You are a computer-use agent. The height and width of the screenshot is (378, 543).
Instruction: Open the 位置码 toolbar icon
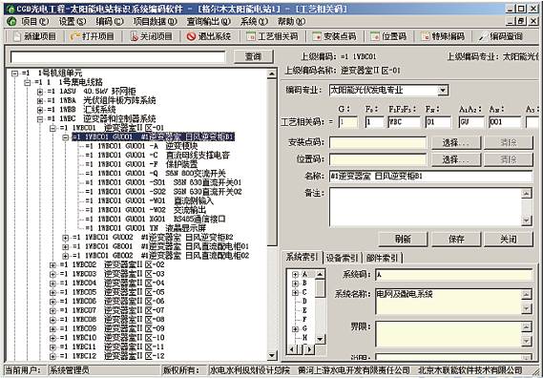tap(375, 36)
